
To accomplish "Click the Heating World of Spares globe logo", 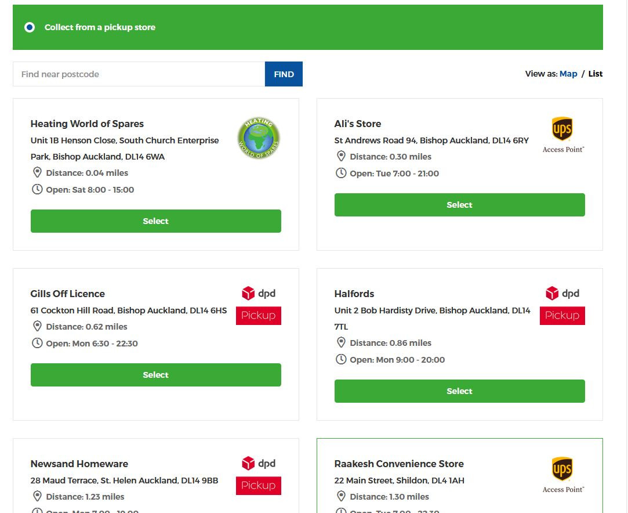I will (259, 138).
